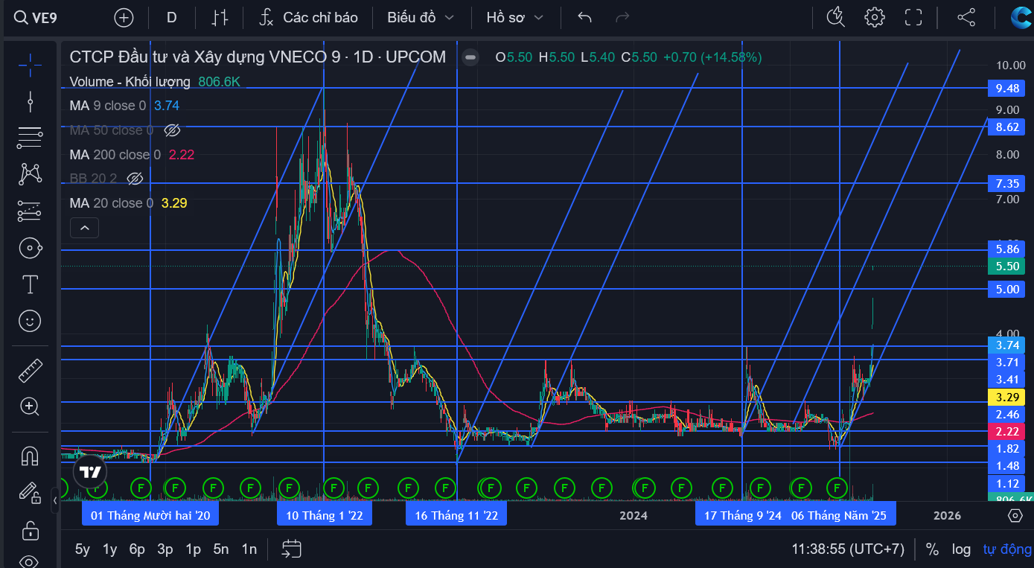Image resolution: width=1034 pixels, height=568 pixels.
Task: Select the MA 20 close legend
Action: 112,203
